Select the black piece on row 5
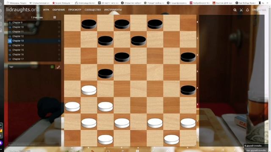 [x=105, y=73]
